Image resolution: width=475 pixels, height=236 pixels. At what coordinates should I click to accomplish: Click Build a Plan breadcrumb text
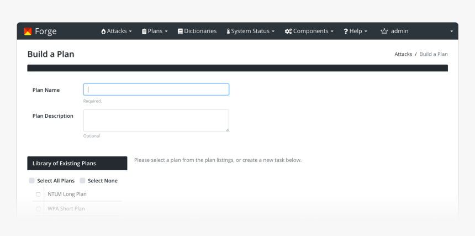(x=434, y=54)
